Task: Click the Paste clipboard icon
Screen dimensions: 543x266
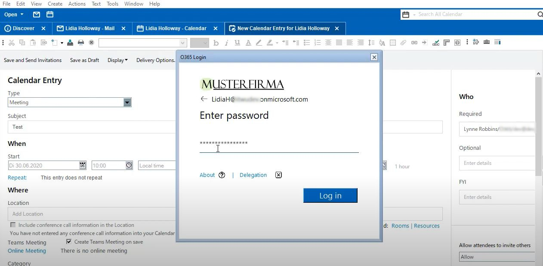Action: (x=33, y=43)
